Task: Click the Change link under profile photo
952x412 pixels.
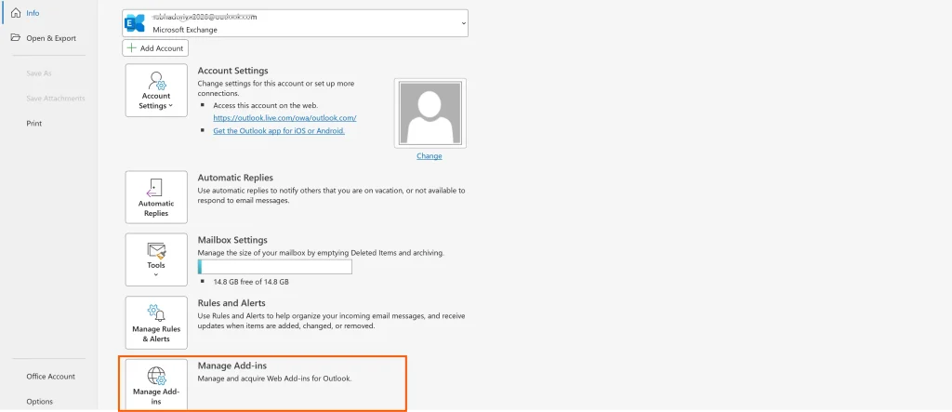Action: (429, 156)
